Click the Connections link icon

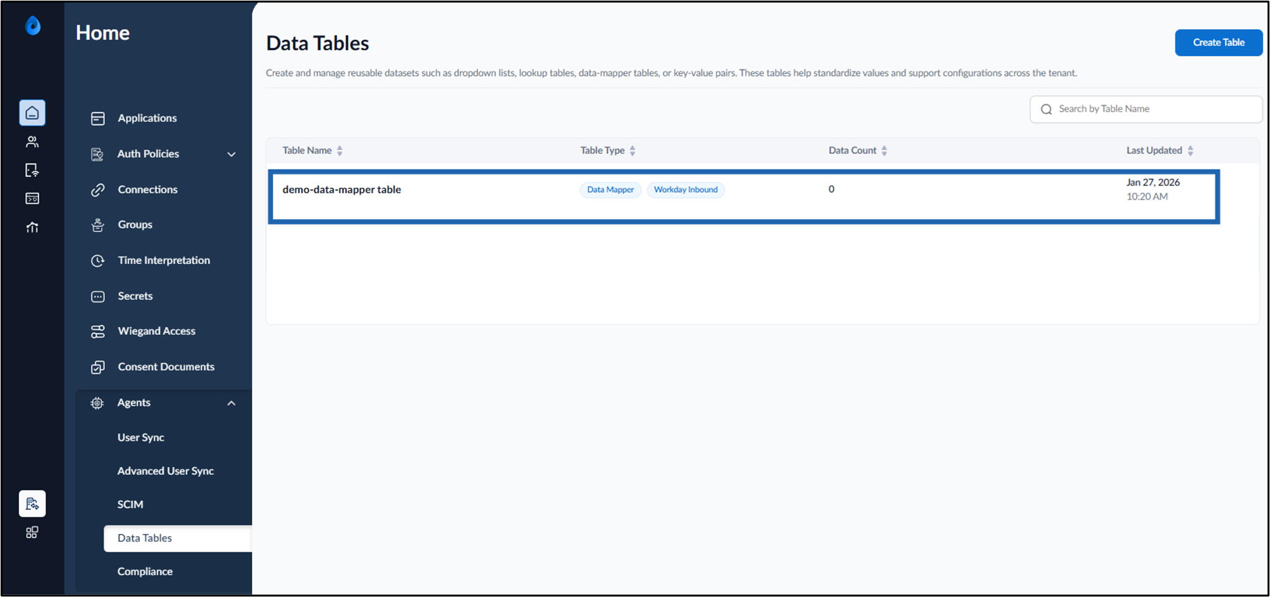tap(97, 190)
